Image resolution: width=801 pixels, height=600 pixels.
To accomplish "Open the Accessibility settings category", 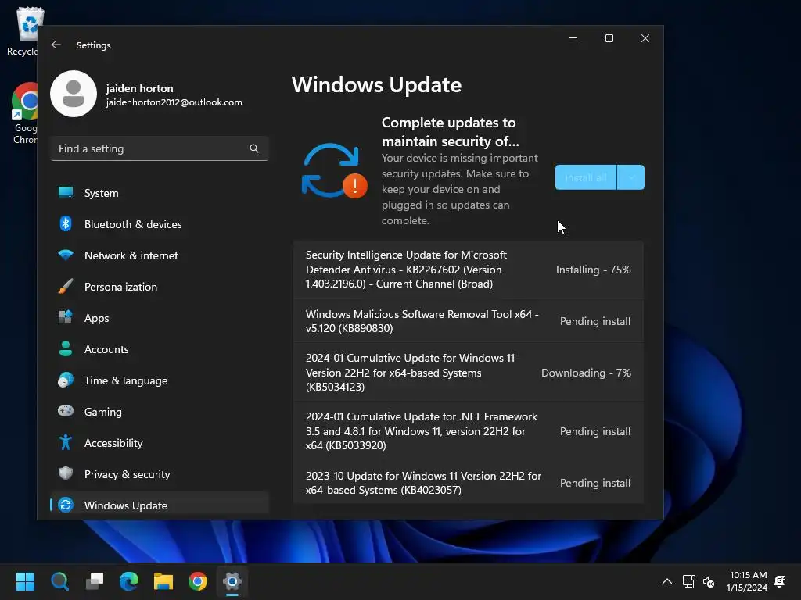I will 160,443.
